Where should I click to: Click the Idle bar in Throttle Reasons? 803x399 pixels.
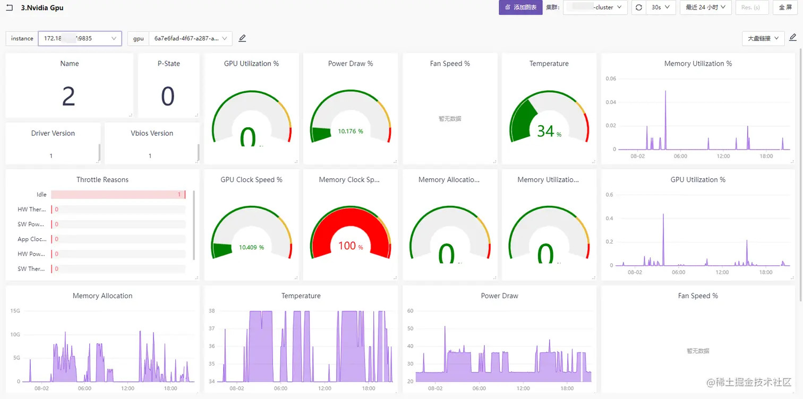point(118,195)
